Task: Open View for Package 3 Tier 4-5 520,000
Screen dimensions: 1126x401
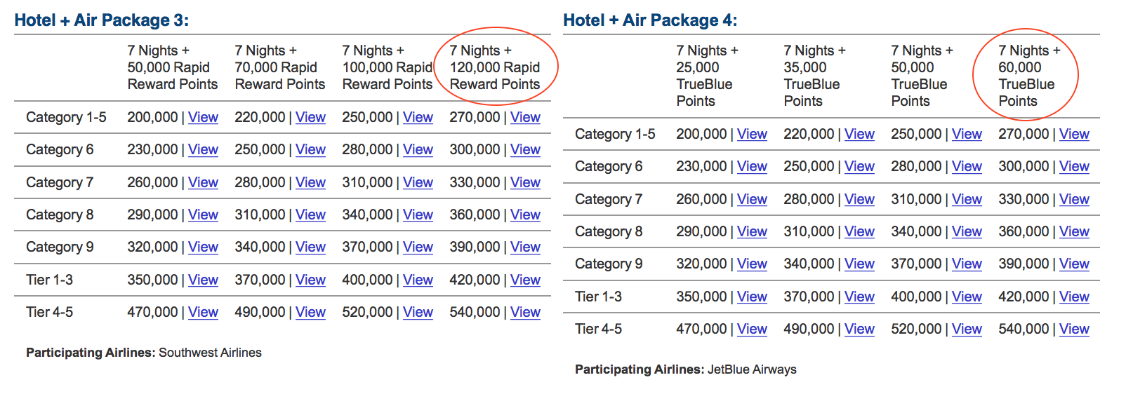Action: point(418,312)
